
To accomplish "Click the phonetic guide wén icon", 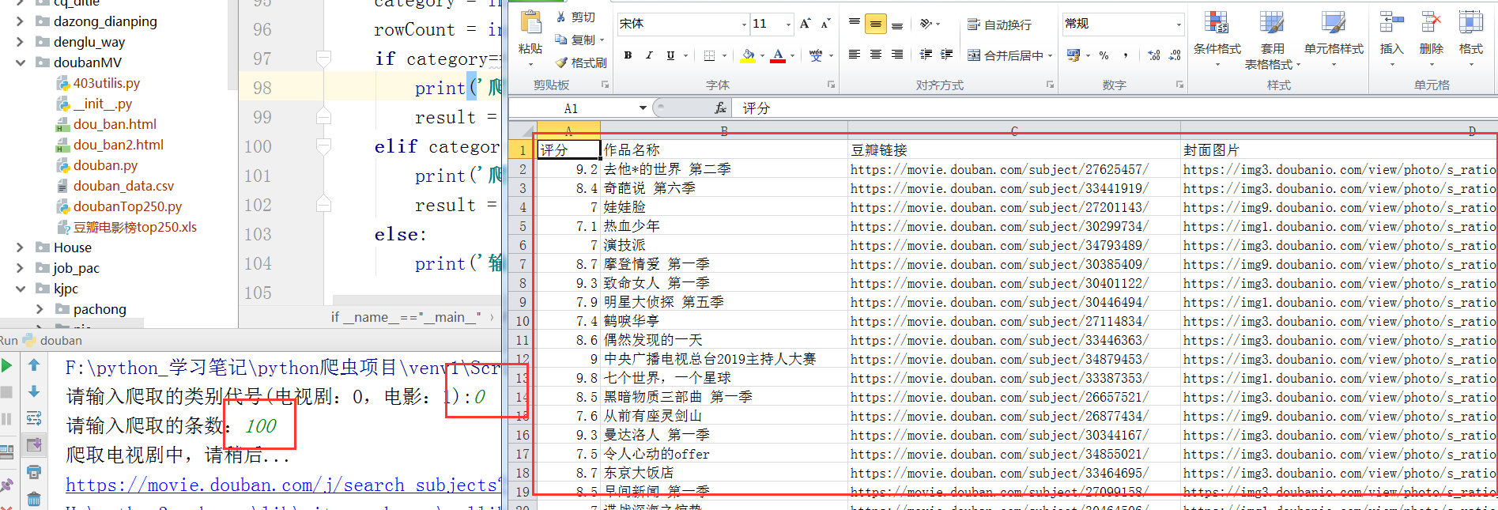I will 816,55.
